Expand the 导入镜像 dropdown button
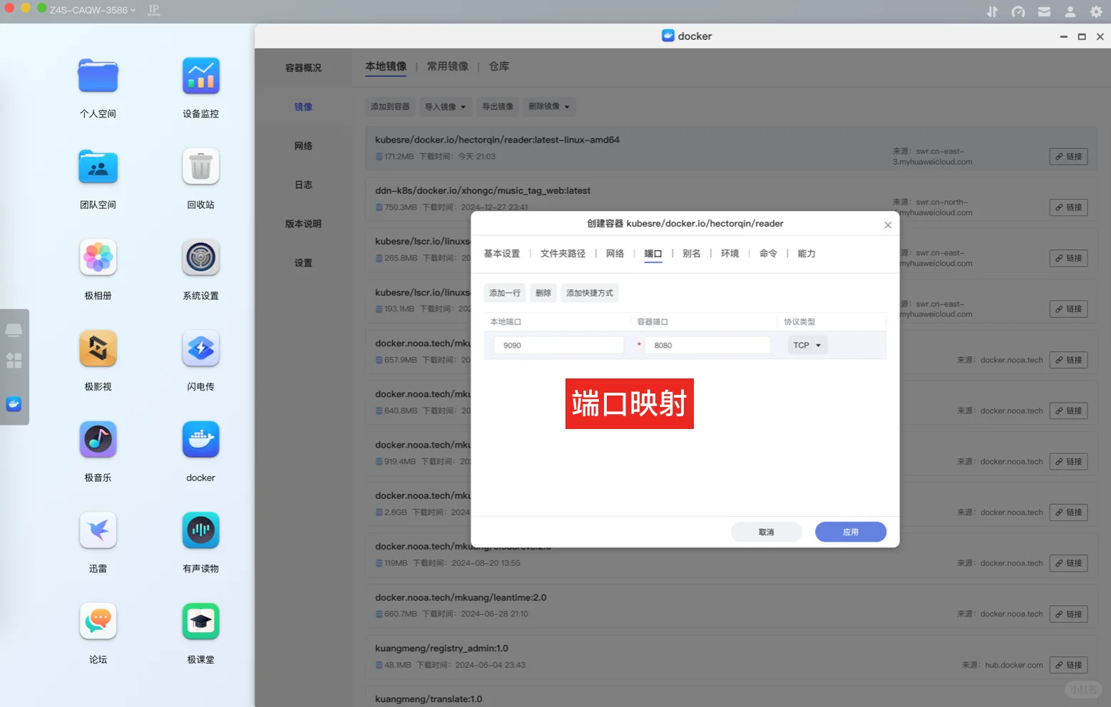Viewport: 1111px width, 707px height. point(445,107)
